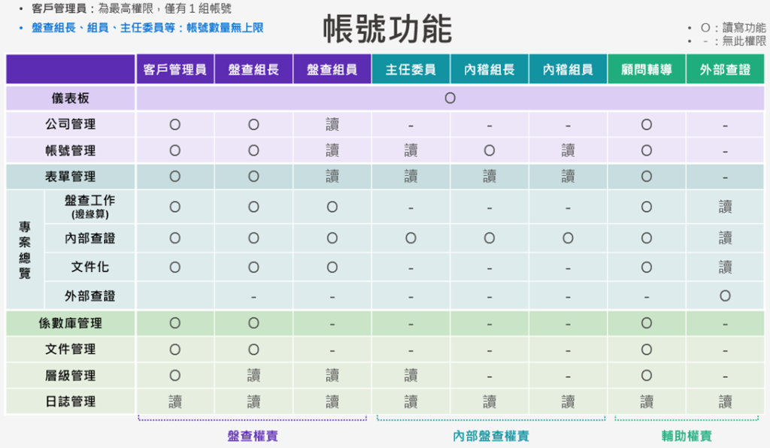The height and width of the screenshot is (448, 770).
Task: Click 讀 under 盤查組長 in 層級管理 row
Action: (253, 375)
